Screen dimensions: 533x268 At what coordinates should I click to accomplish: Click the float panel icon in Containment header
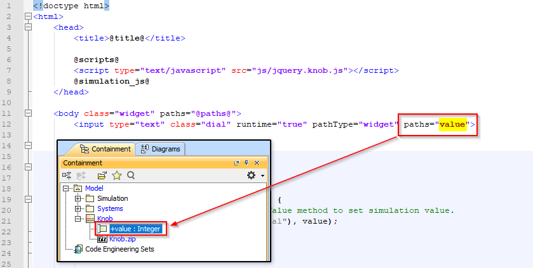click(x=237, y=163)
